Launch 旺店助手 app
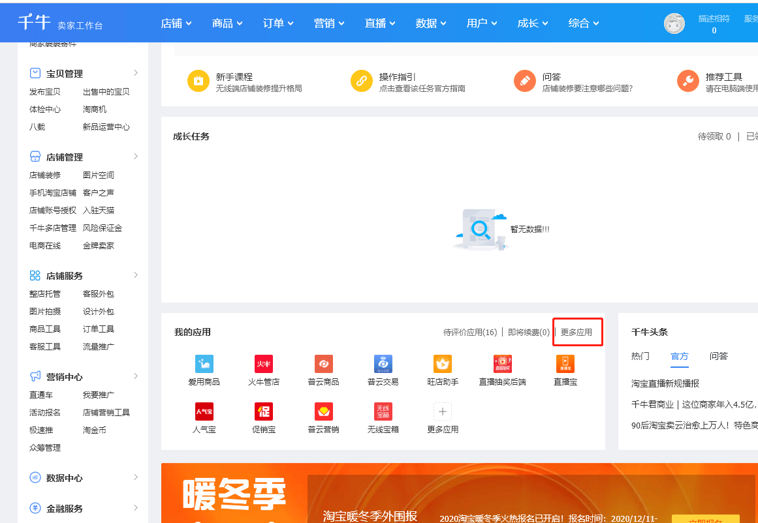 point(442,364)
